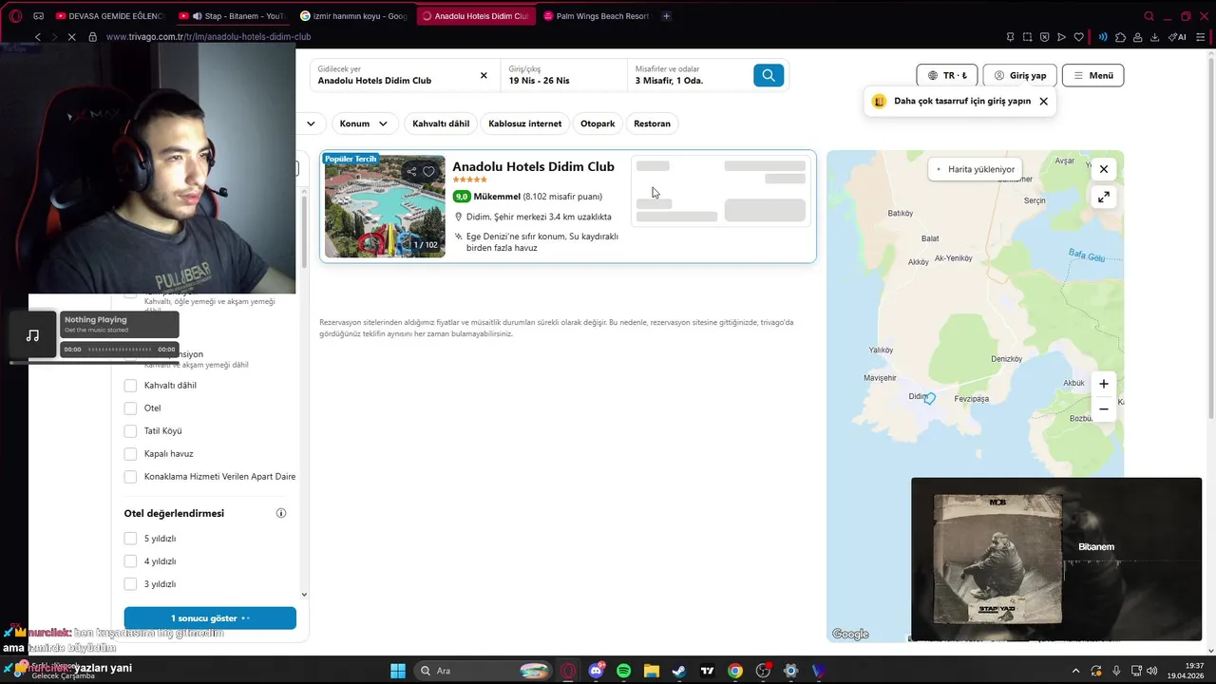Open Anadolu Hotels Didim Club title link
This screenshot has height=684, width=1216.
(533, 166)
